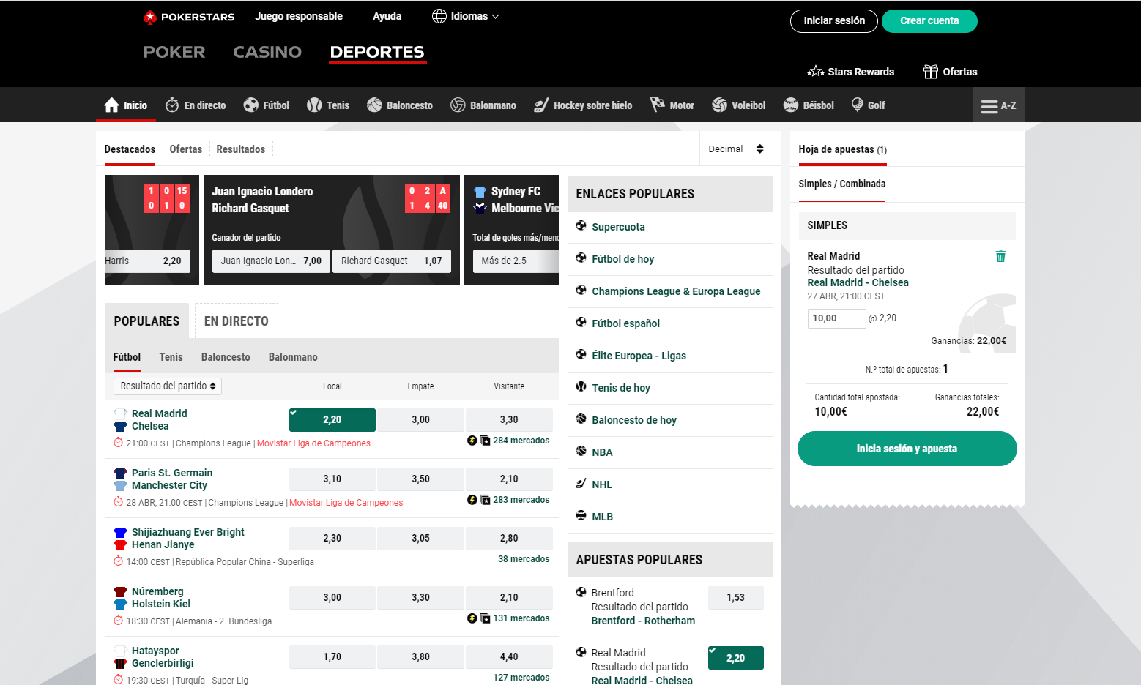Select the Tenis sport in navigation bar

tap(328, 105)
